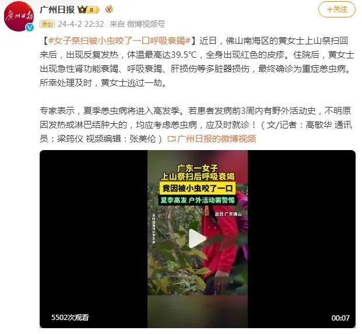This screenshot has width=362, height=334.
Task: Follow account with +关注 button
Action: [x=336, y=9]
